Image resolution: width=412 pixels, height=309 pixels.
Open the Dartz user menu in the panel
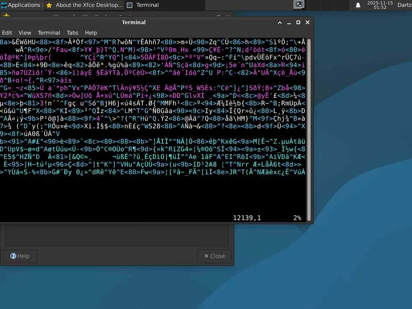[x=404, y=5]
